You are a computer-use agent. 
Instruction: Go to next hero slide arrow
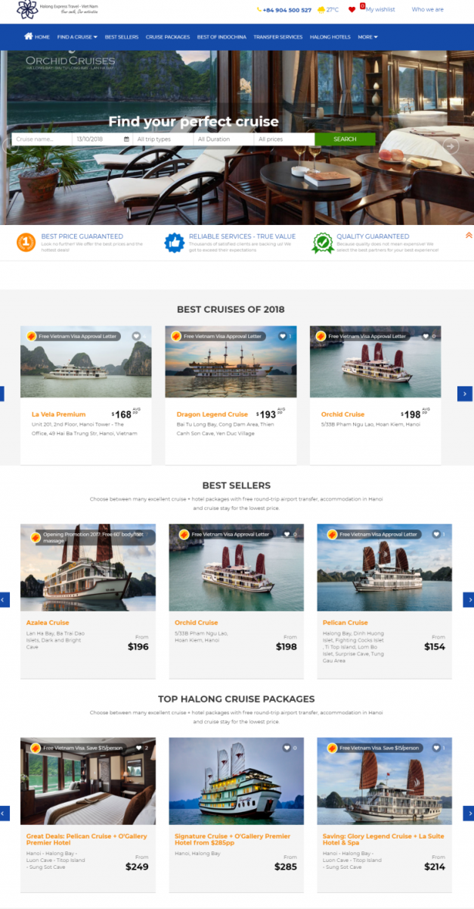[451, 145]
